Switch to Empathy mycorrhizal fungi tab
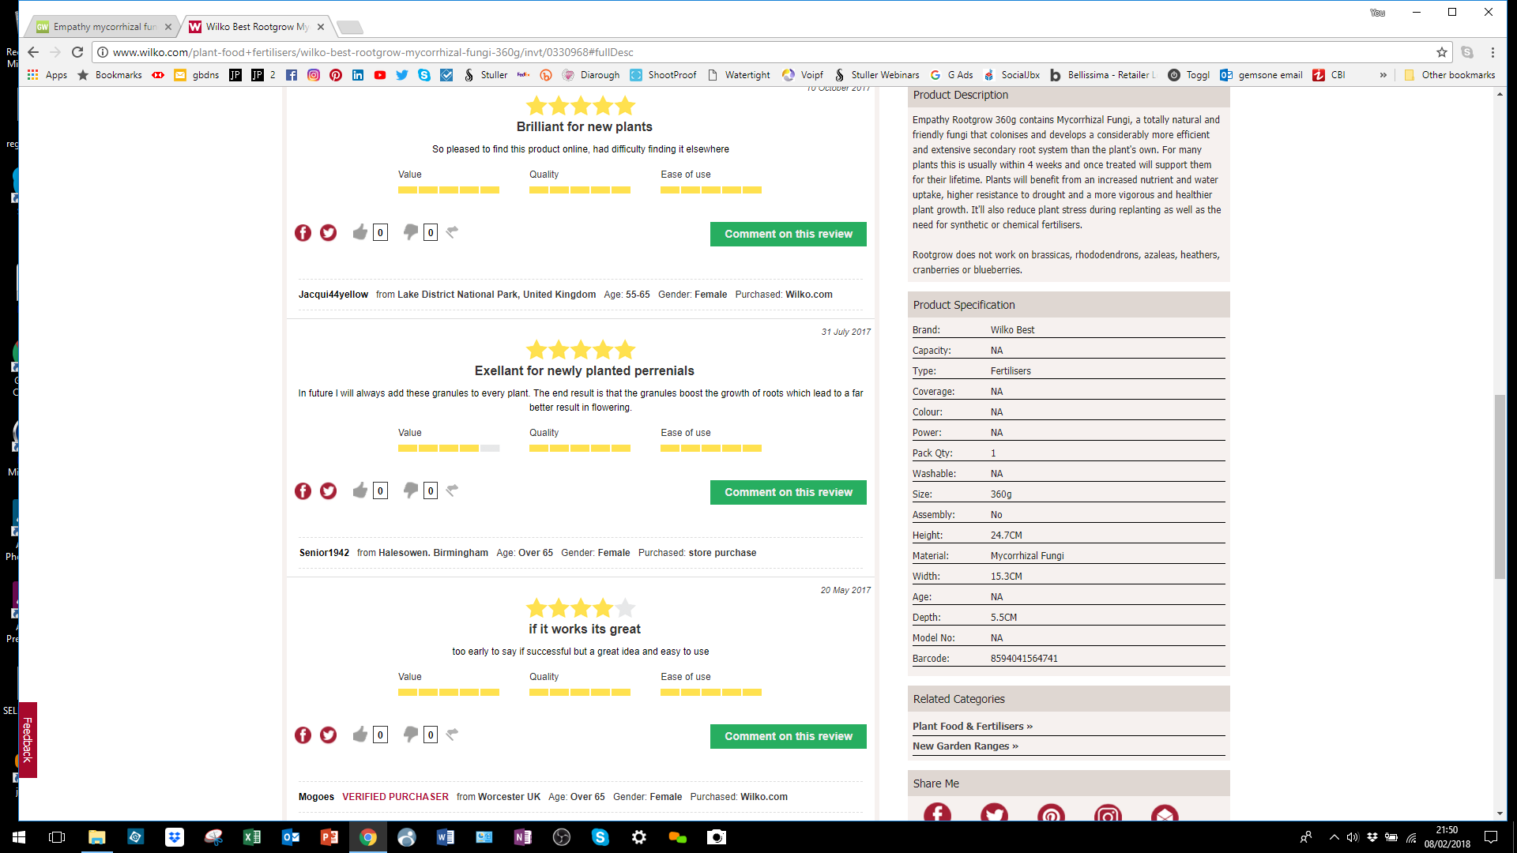 (103, 27)
